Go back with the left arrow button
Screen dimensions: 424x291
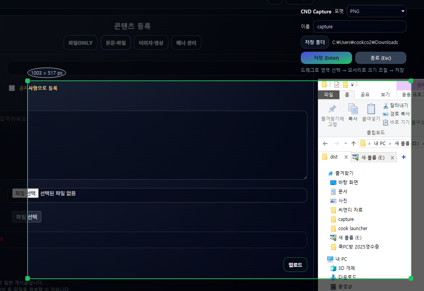pos(325,144)
